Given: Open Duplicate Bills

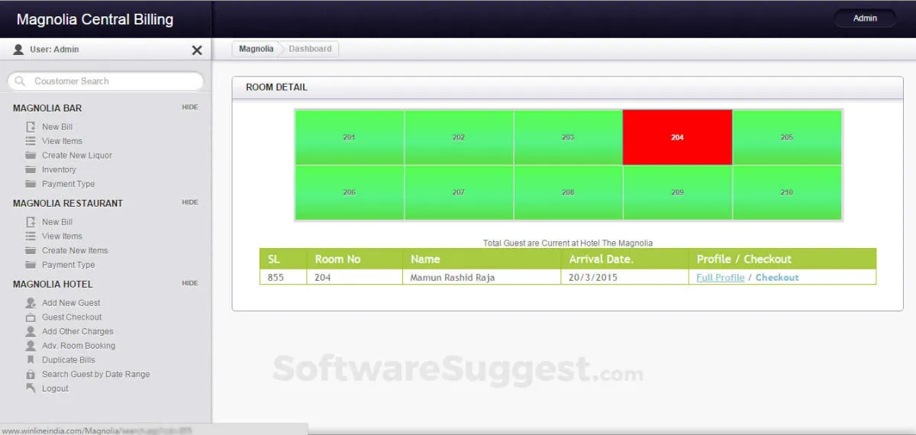Looking at the screenshot, I should pos(69,360).
